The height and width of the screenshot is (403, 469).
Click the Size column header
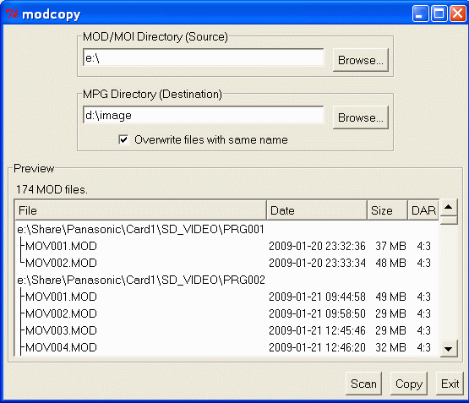click(x=387, y=210)
